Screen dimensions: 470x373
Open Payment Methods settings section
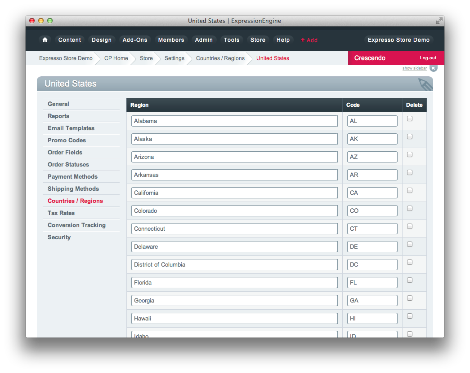click(72, 176)
